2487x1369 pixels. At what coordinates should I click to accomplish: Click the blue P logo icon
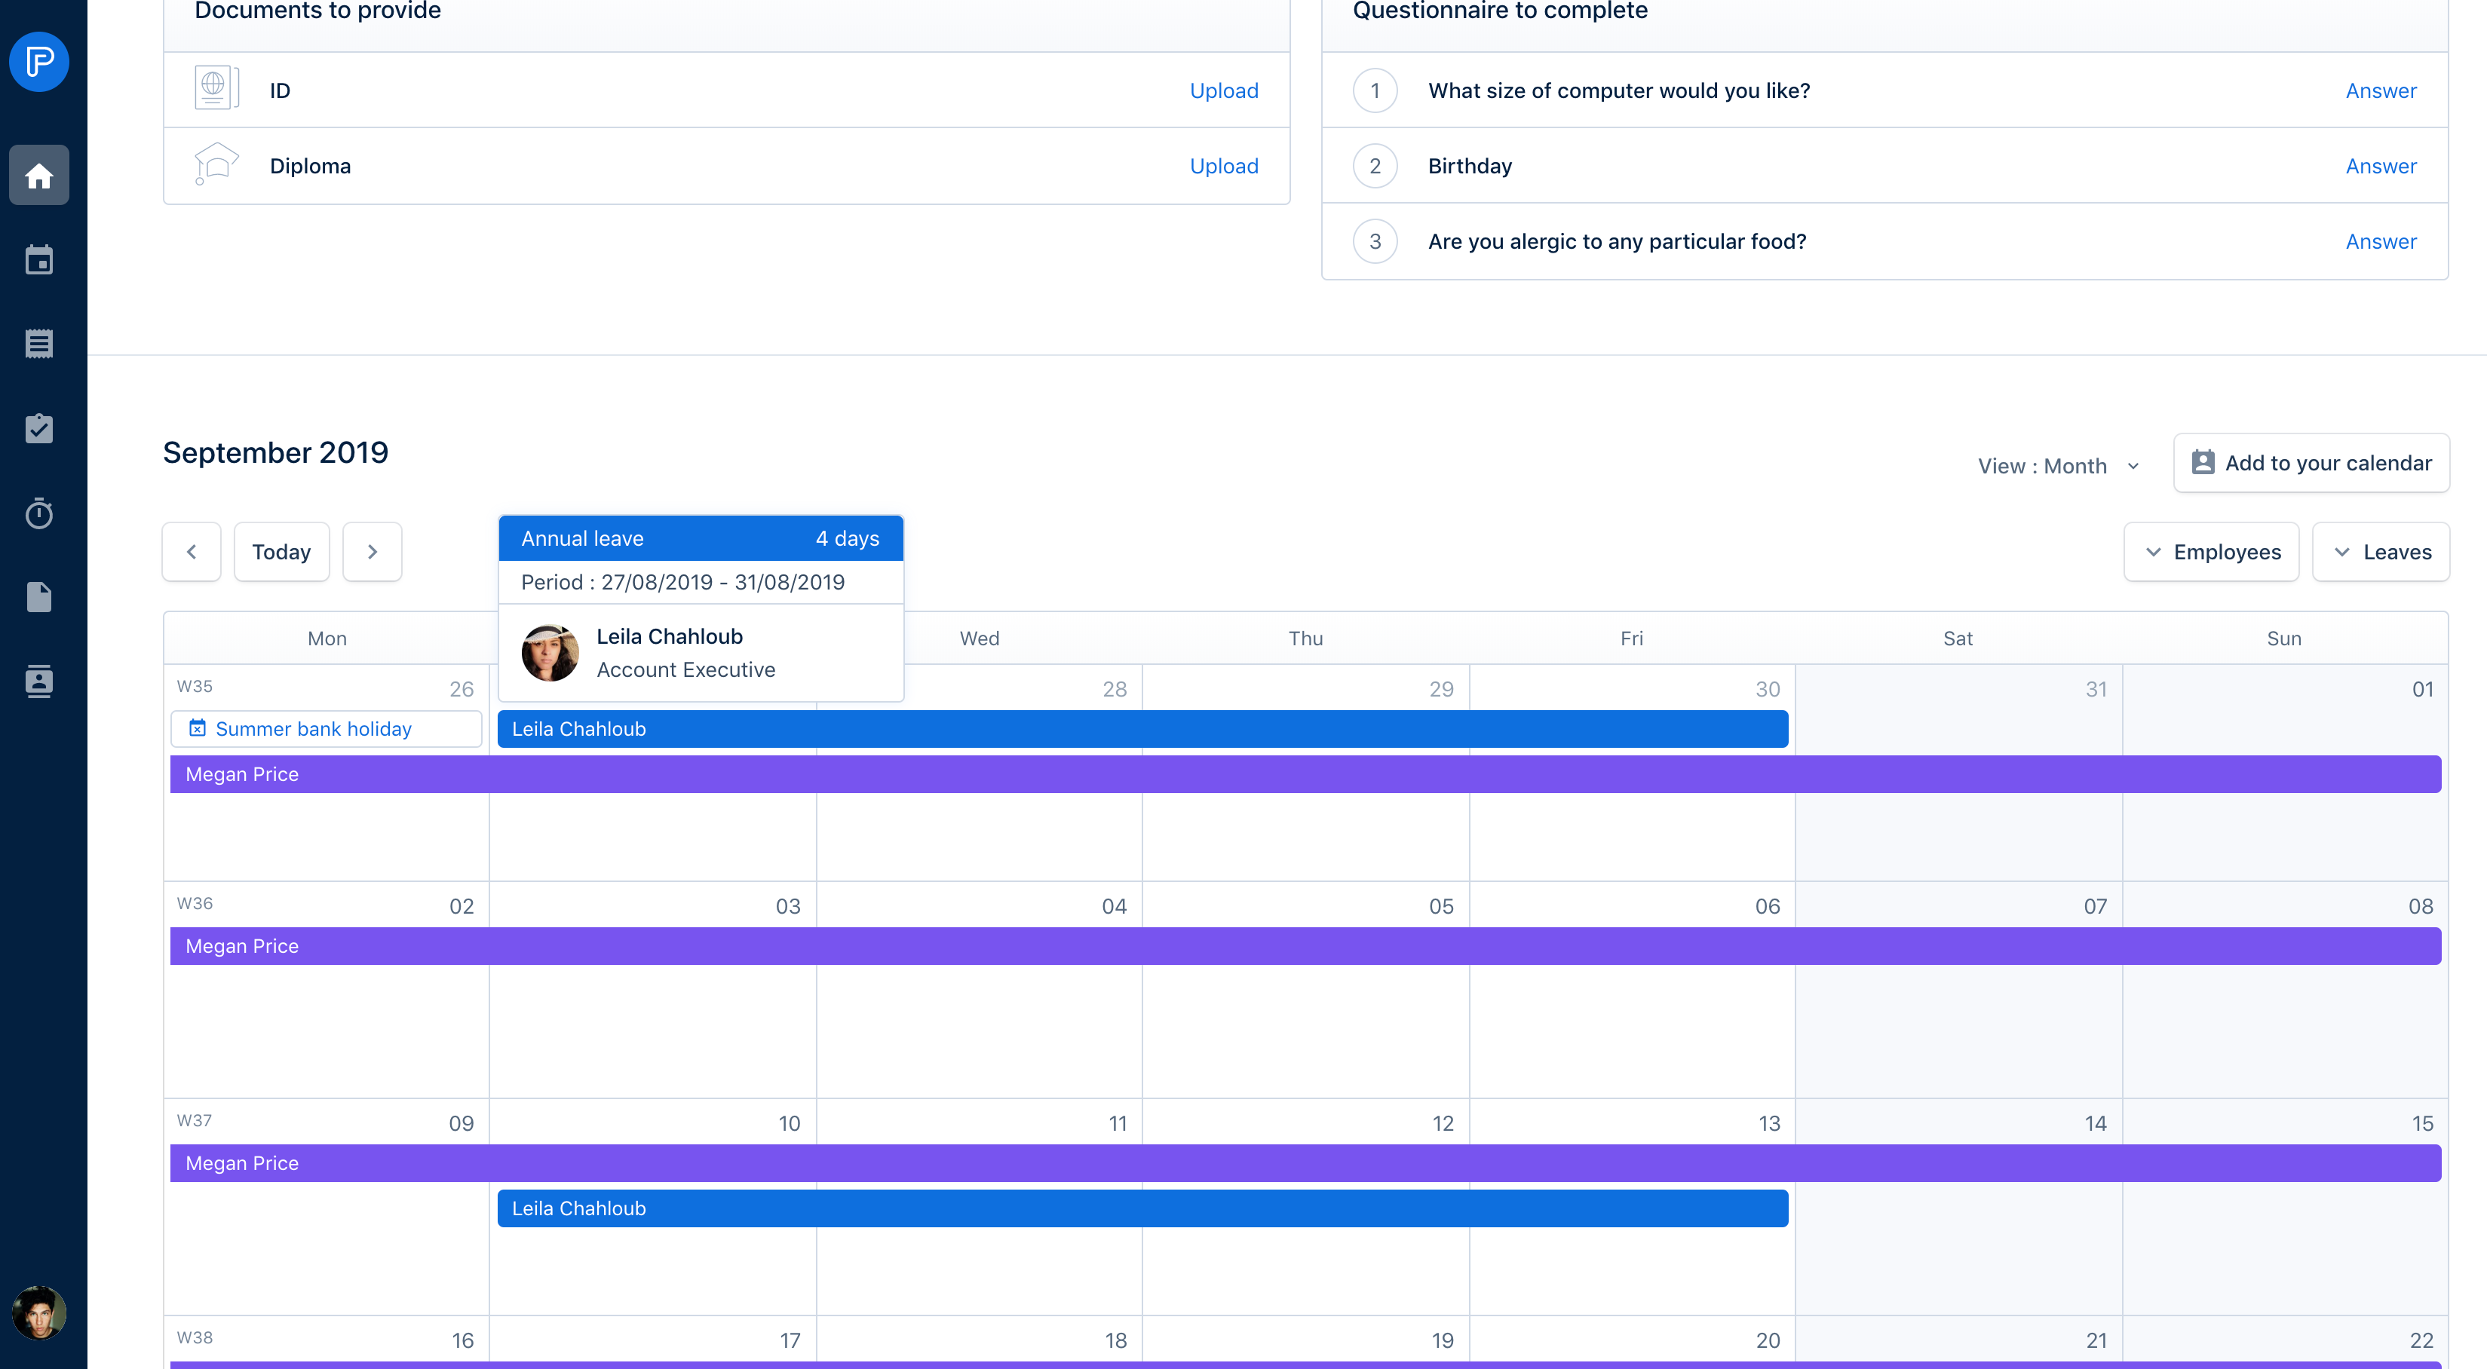point(38,62)
